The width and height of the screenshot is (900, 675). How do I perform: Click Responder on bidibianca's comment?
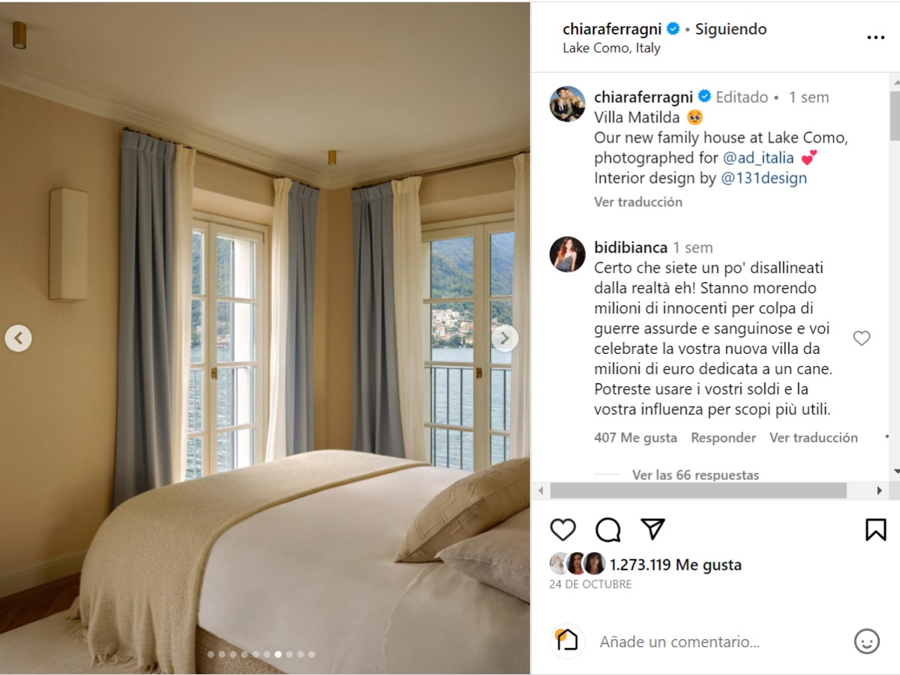723,437
